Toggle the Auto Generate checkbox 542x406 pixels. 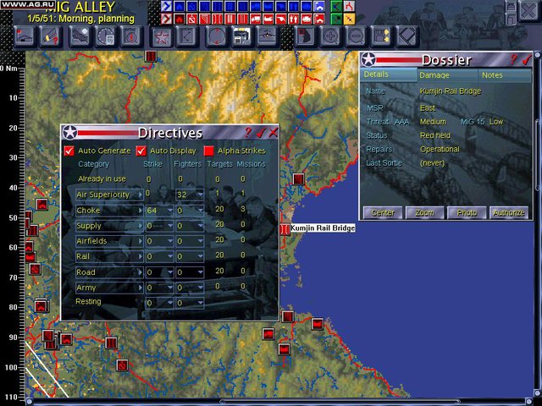69,151
